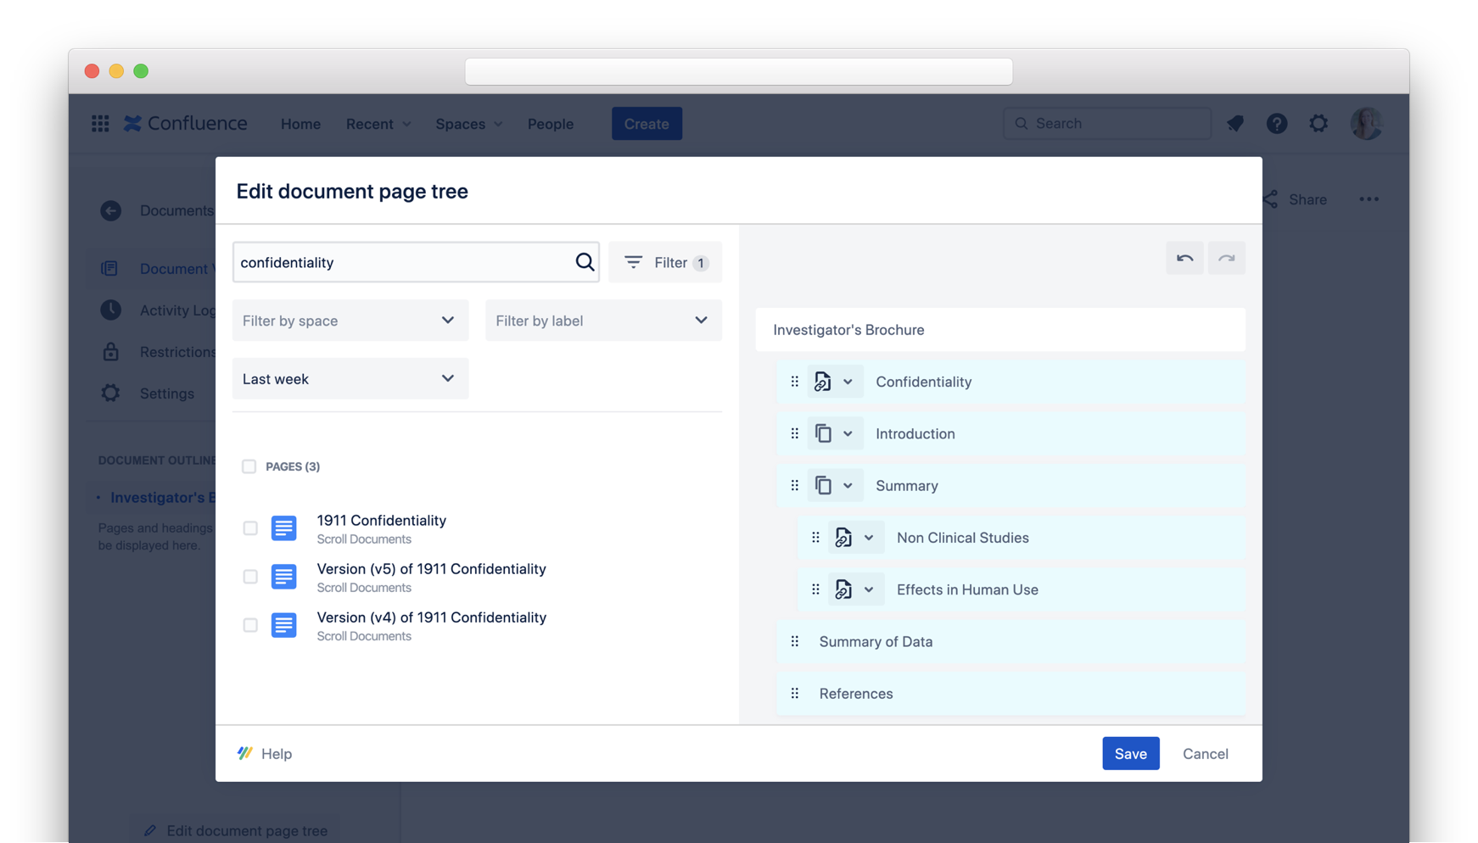Click the search magnifier icon beside confidentiality
The height and width of the screenshot is (843, 1478).
coord(585,262)
